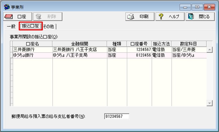Viewport: 219px width, 132px height.
Task: Click the 口座番号 column header
Action: [139, 44]
